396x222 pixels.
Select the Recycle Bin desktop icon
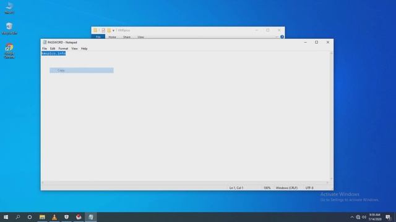(9, 28)
